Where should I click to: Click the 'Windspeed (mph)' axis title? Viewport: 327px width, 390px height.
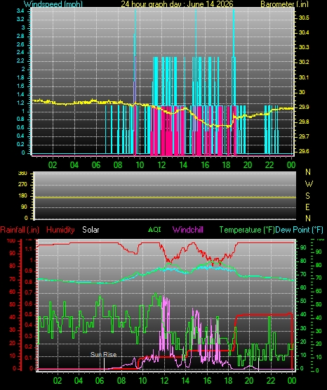point(53,4)
